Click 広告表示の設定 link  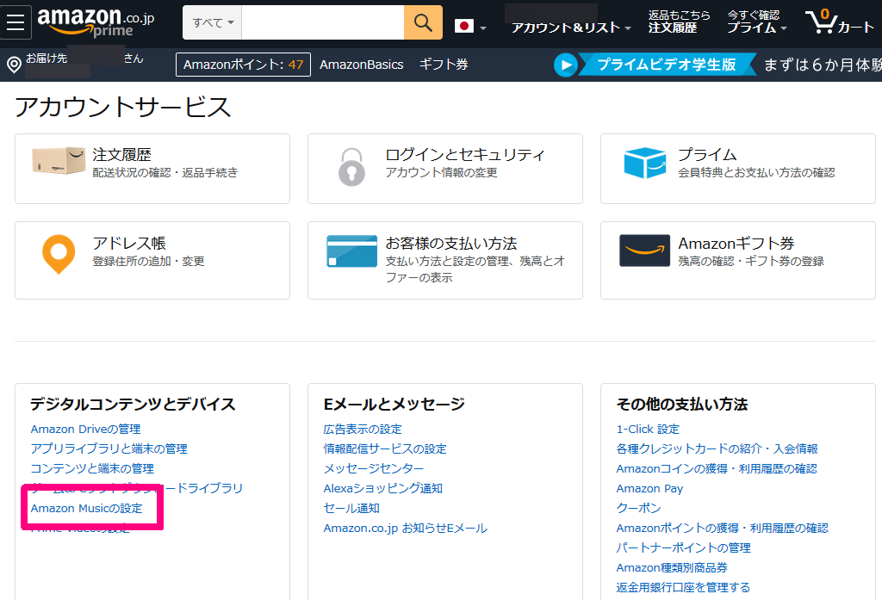[363, 429]
